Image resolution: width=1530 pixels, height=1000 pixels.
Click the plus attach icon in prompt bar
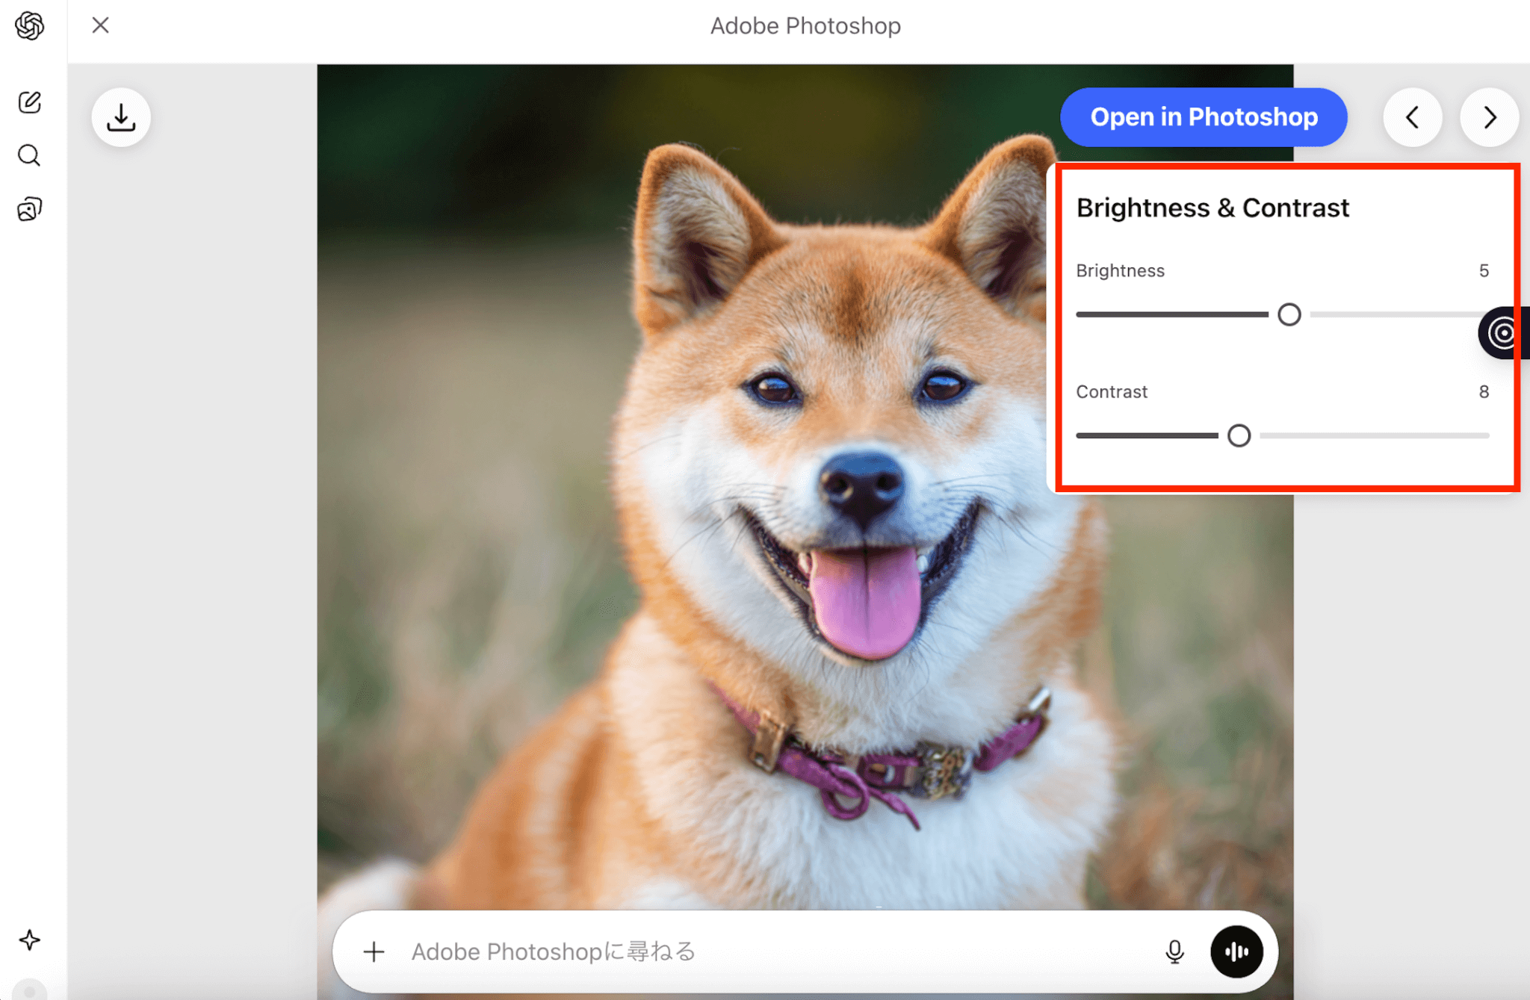point(374,951)
